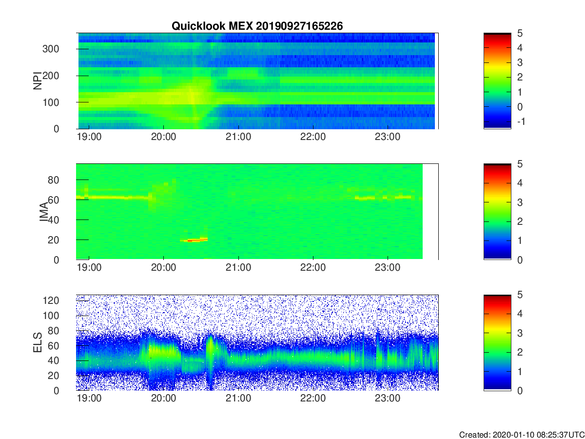Click the '22:00' label under ELS plot
Viewport: 585px width, 439px height.
(x=312, y=399)
